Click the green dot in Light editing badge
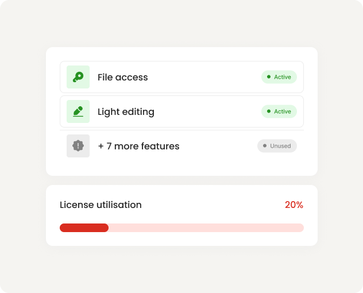 pos(269,111)
